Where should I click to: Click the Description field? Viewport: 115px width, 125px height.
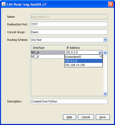pos(69,101)
